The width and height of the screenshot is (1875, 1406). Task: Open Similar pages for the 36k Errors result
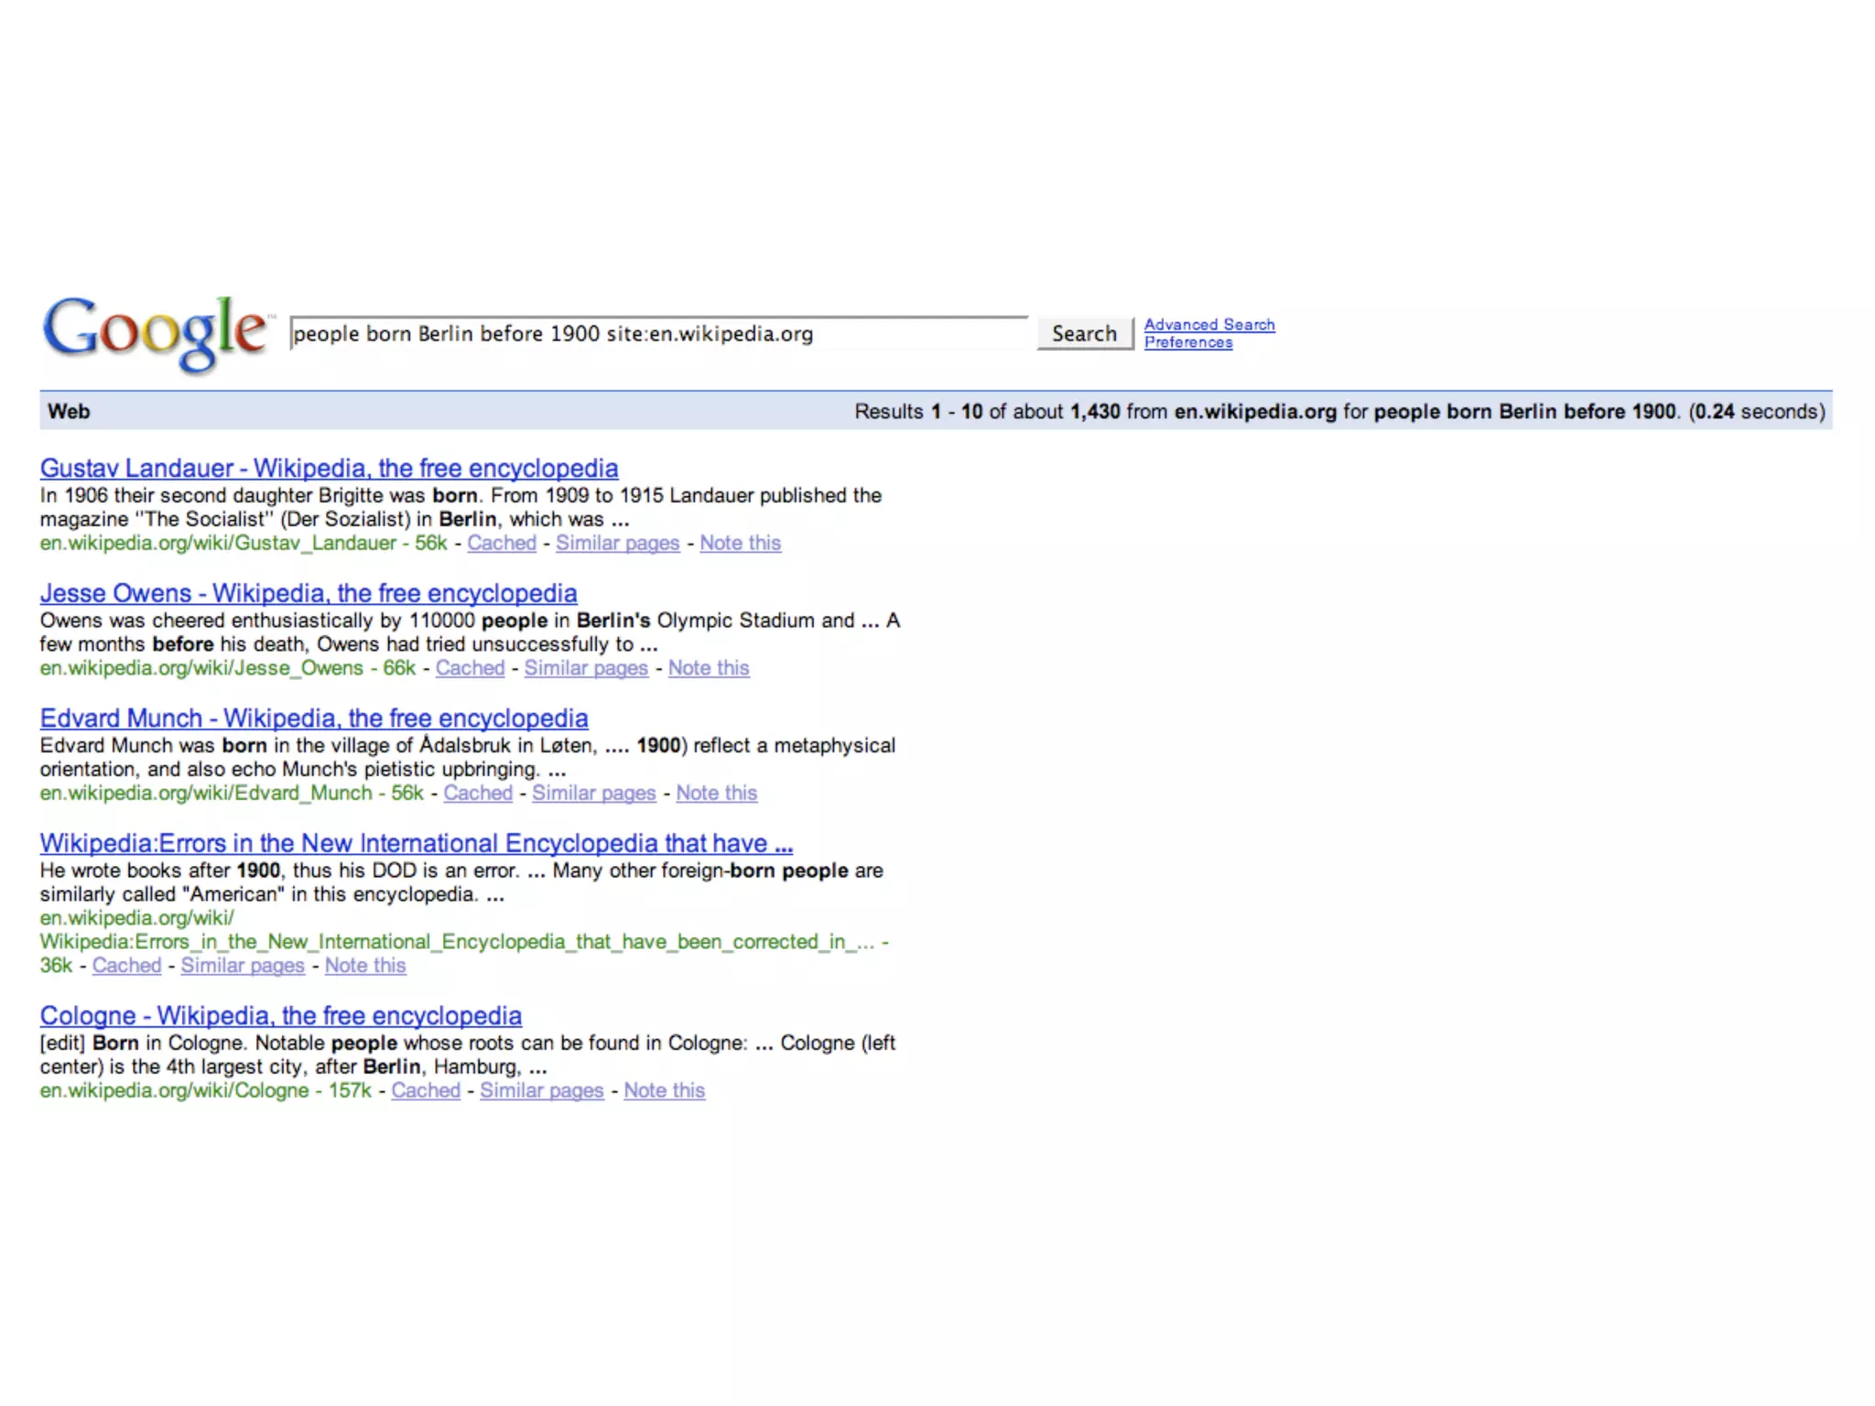pyautogui.click(x=243, y=966)
